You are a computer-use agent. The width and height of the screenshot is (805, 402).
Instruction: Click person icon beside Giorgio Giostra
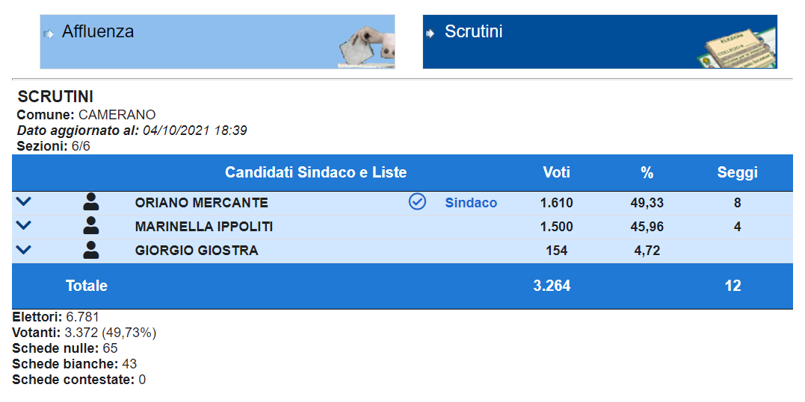91,250
